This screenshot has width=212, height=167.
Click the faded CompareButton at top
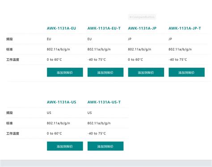click(142, 17)
